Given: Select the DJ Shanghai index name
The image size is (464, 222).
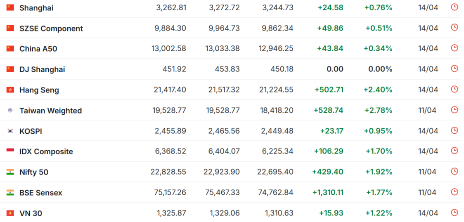Looking at the screenshot, I should click(x=42, y=69).
